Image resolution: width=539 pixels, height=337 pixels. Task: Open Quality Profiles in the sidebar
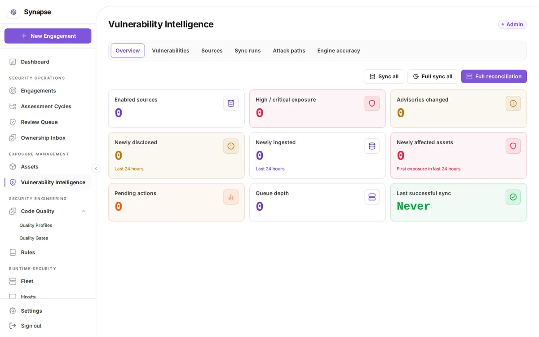pos(36,225)
